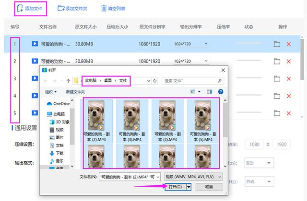Expand the view options dropdown arrow
Image resolution: width=307 pixels, height=201 pixels.
200,91
